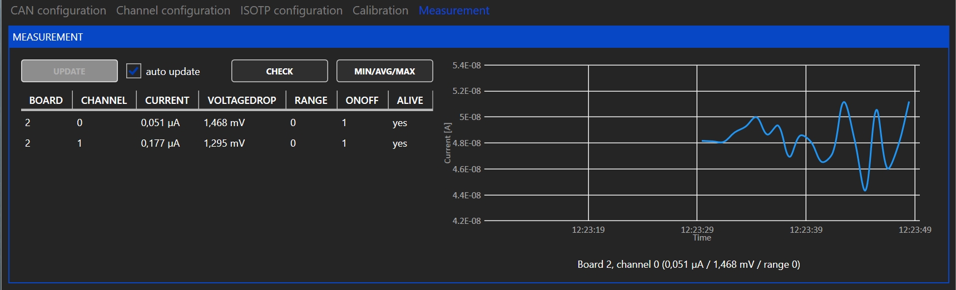Go to the Calibration tab

(380, 11)
